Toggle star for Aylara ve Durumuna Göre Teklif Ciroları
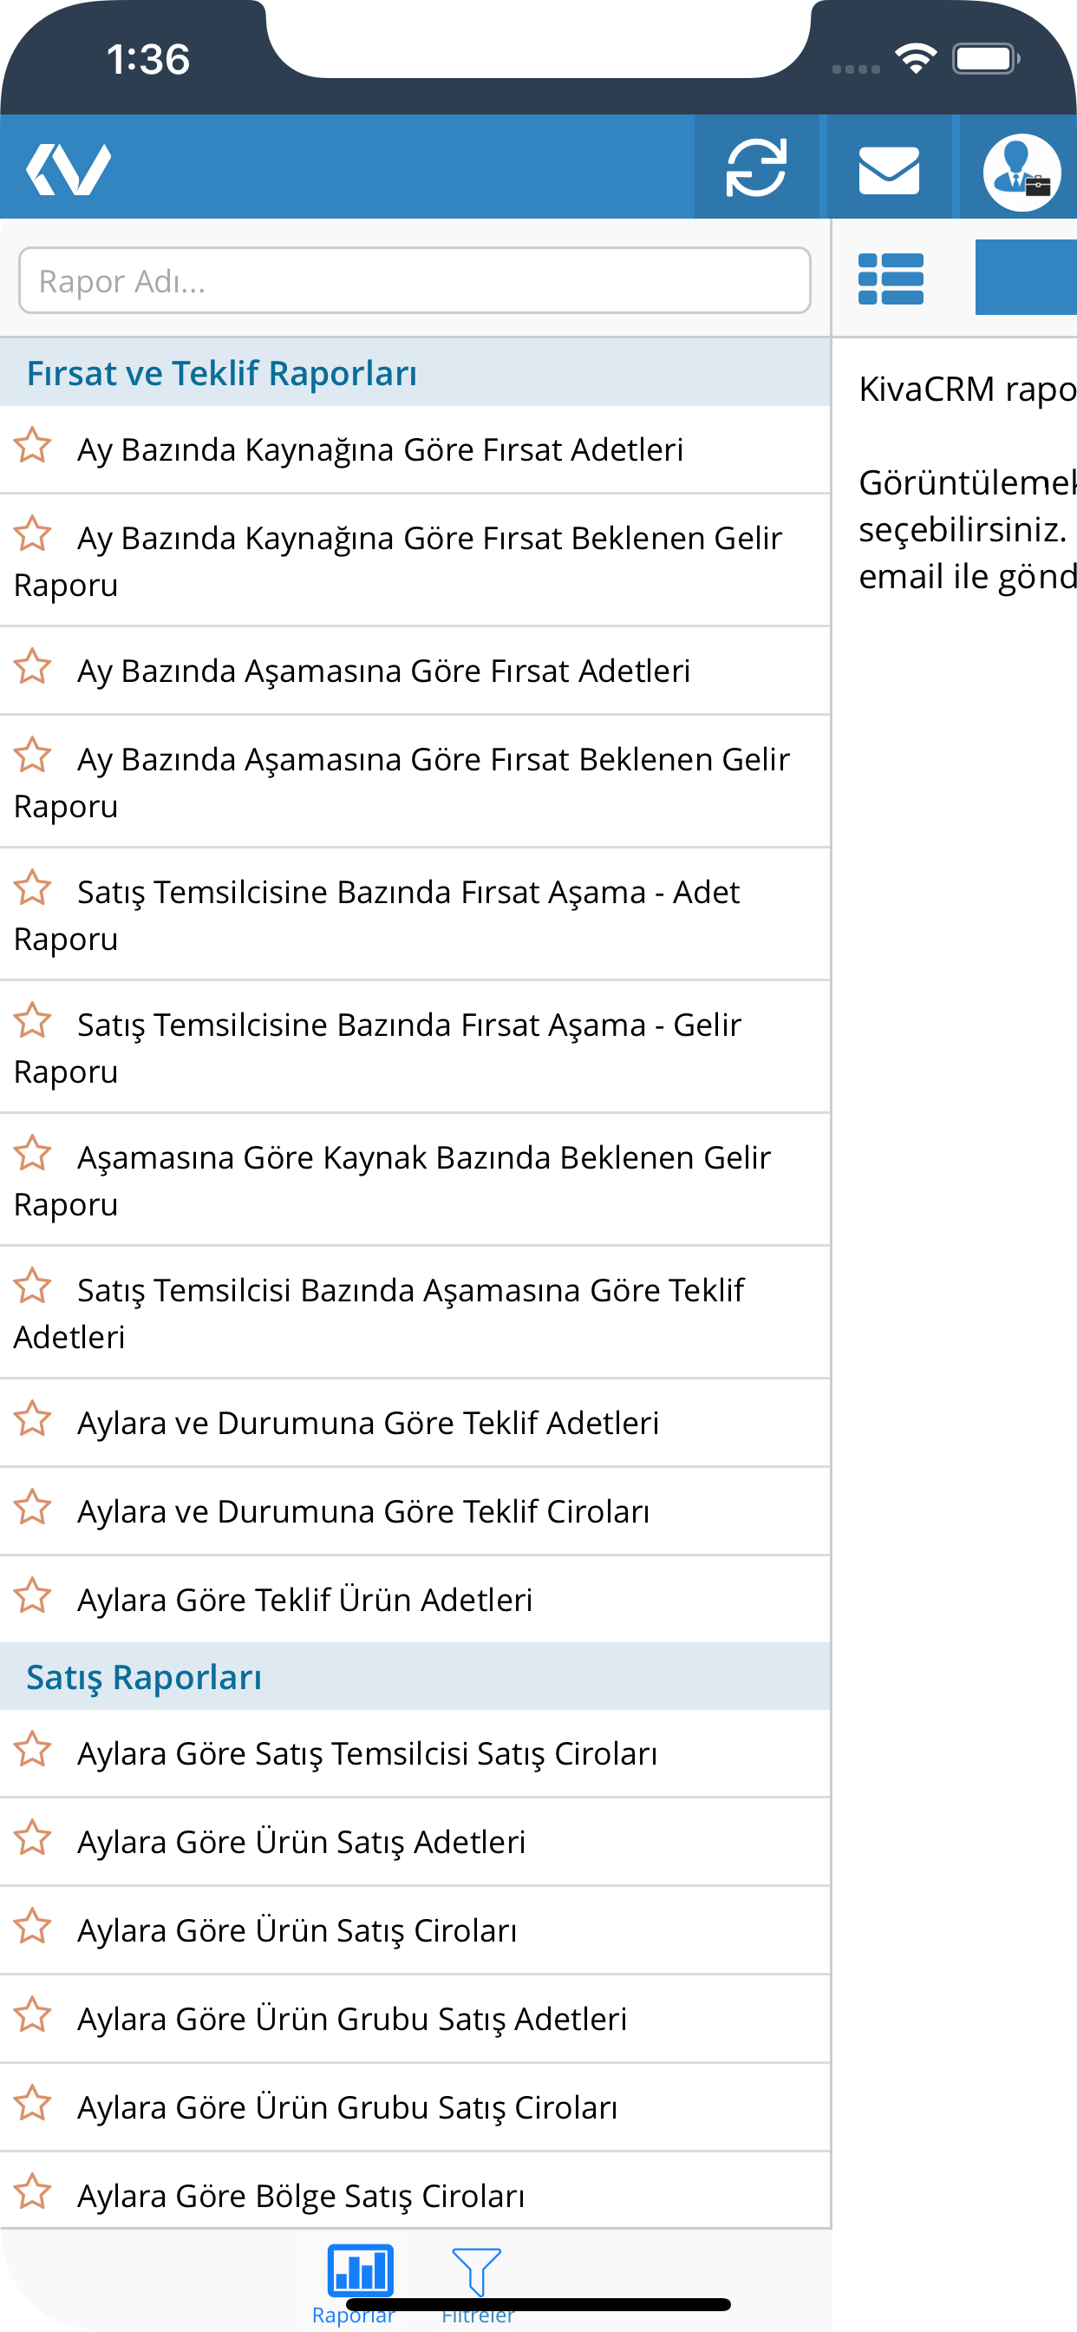The height and width of the screenshot is (2332, 1077). (33, 1506)
